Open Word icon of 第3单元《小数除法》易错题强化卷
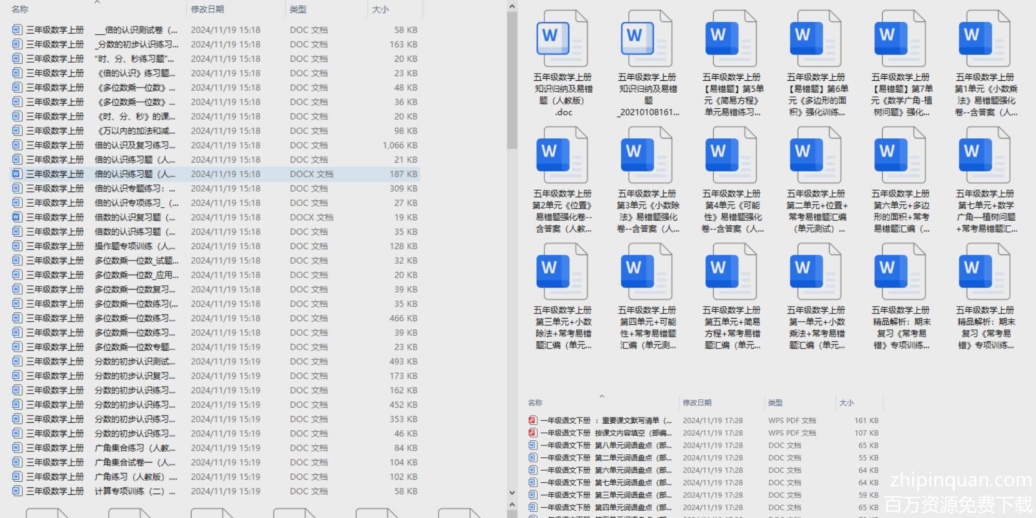 point(646,155)
